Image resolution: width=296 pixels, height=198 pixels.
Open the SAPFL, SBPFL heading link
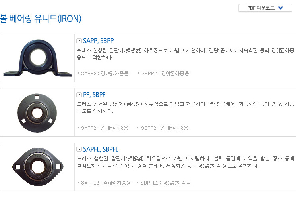tap(101, 149)
